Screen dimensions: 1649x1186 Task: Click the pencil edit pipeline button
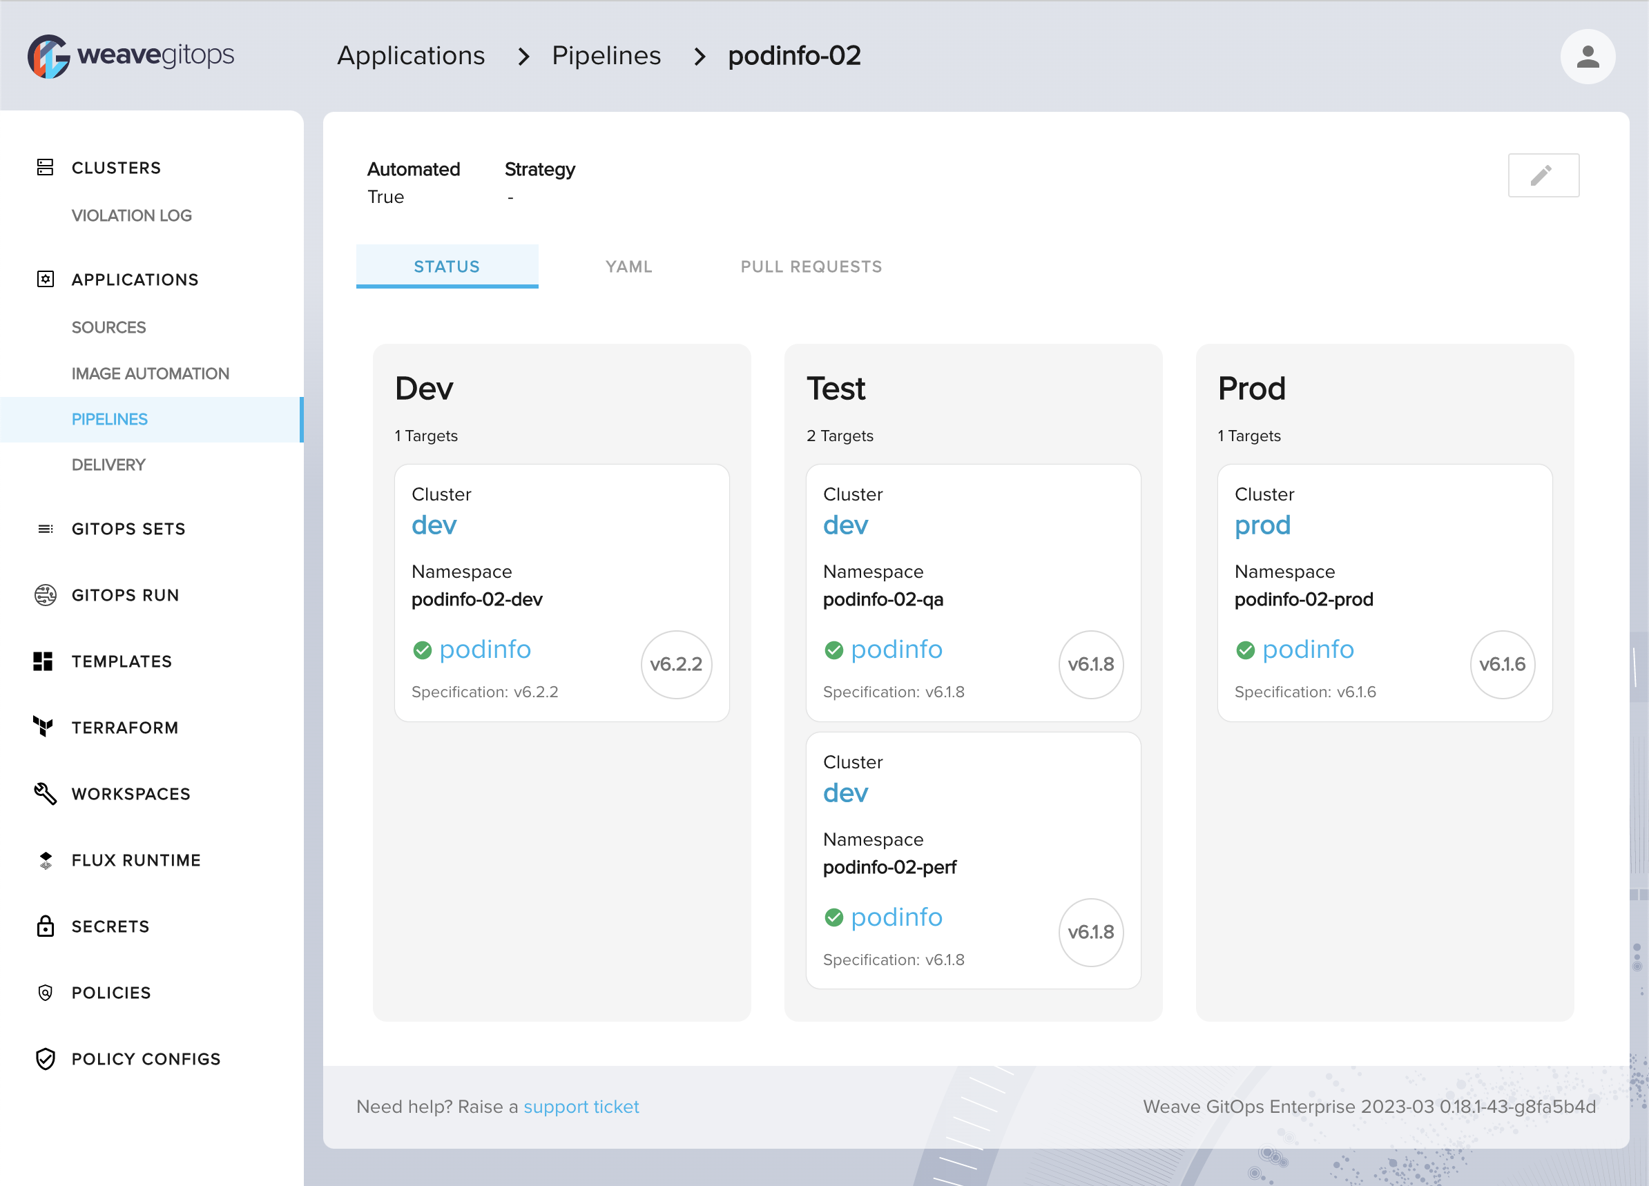[1543, 175]
